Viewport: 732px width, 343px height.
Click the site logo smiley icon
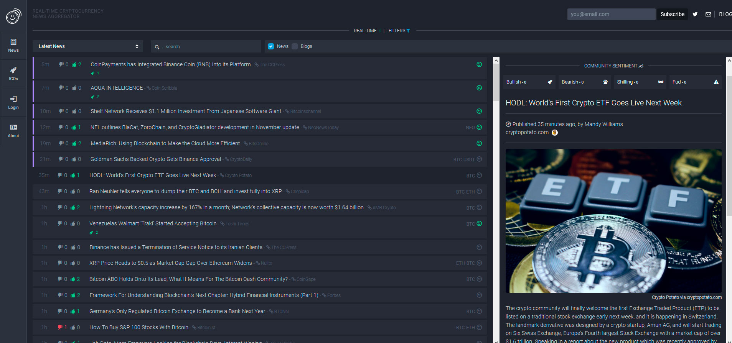[x=13, y=16]
